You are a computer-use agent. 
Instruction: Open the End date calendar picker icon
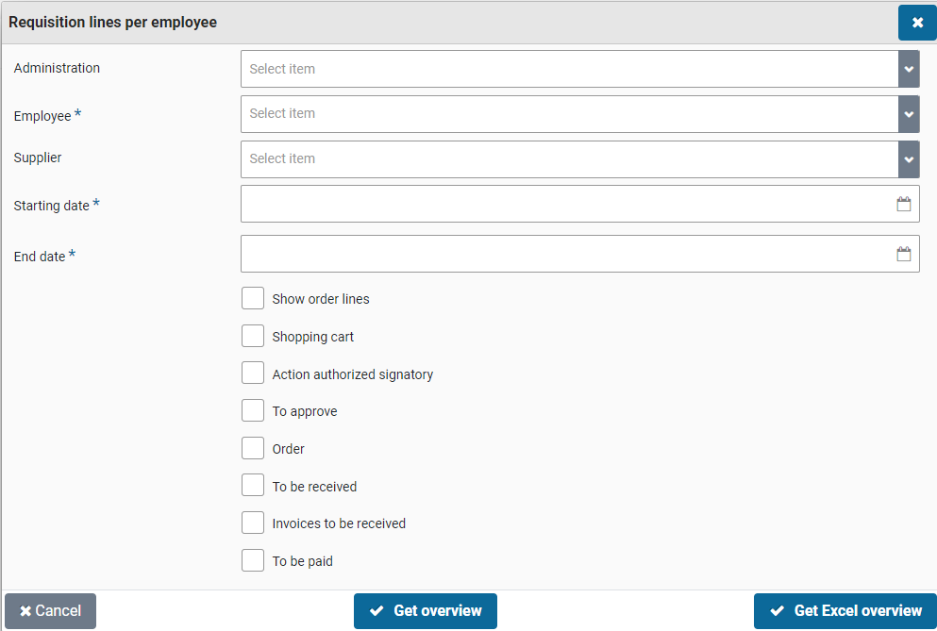tap(903, 254)
